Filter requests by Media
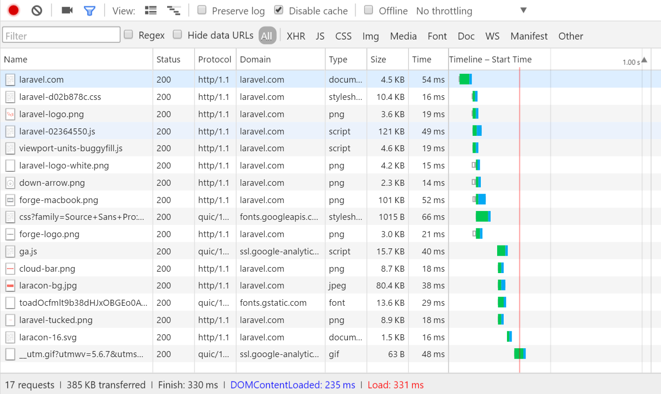The image size is (661, 394). point(403,36)
